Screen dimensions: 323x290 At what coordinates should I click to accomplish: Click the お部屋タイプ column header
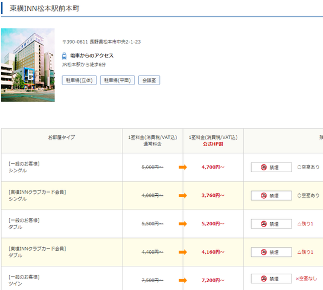[62, 137]
